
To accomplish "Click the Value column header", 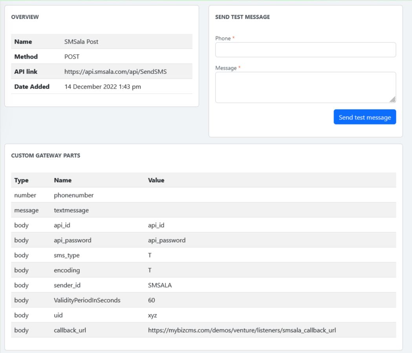I will [156, 180].
